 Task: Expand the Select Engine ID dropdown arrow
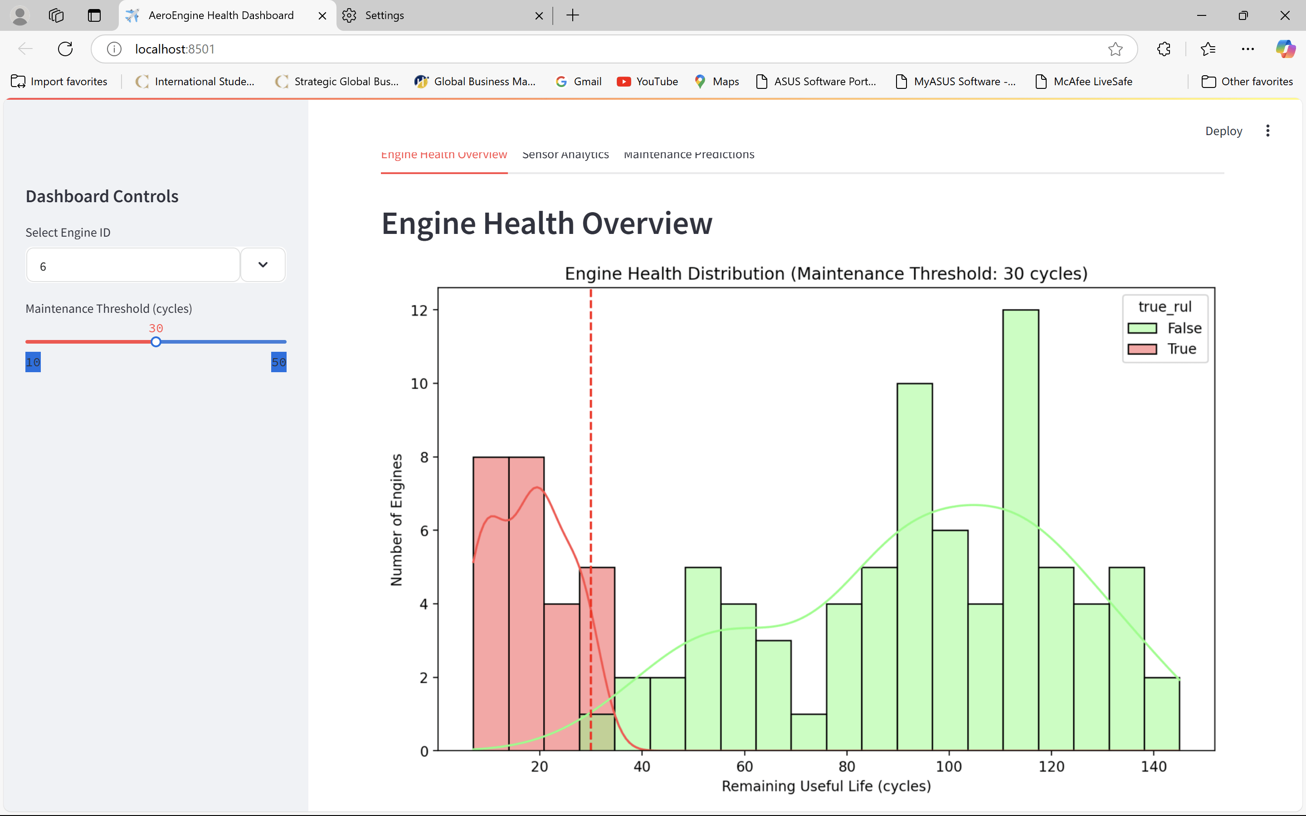(263, 265)
